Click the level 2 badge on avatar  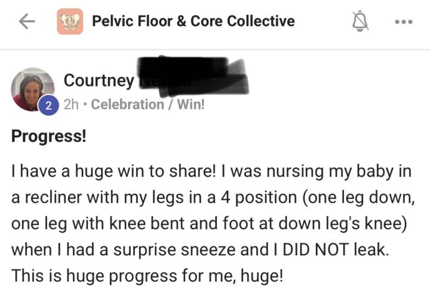[48, 105]
